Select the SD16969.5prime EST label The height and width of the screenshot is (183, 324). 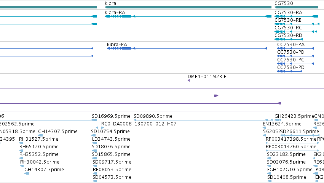pos(111,116)
